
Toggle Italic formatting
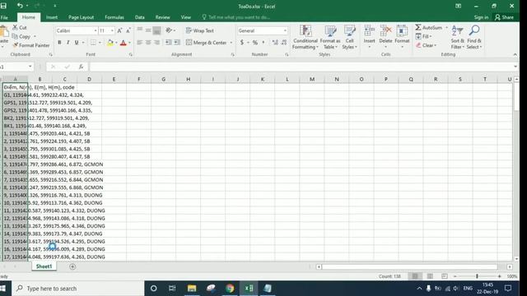(68, 43)
